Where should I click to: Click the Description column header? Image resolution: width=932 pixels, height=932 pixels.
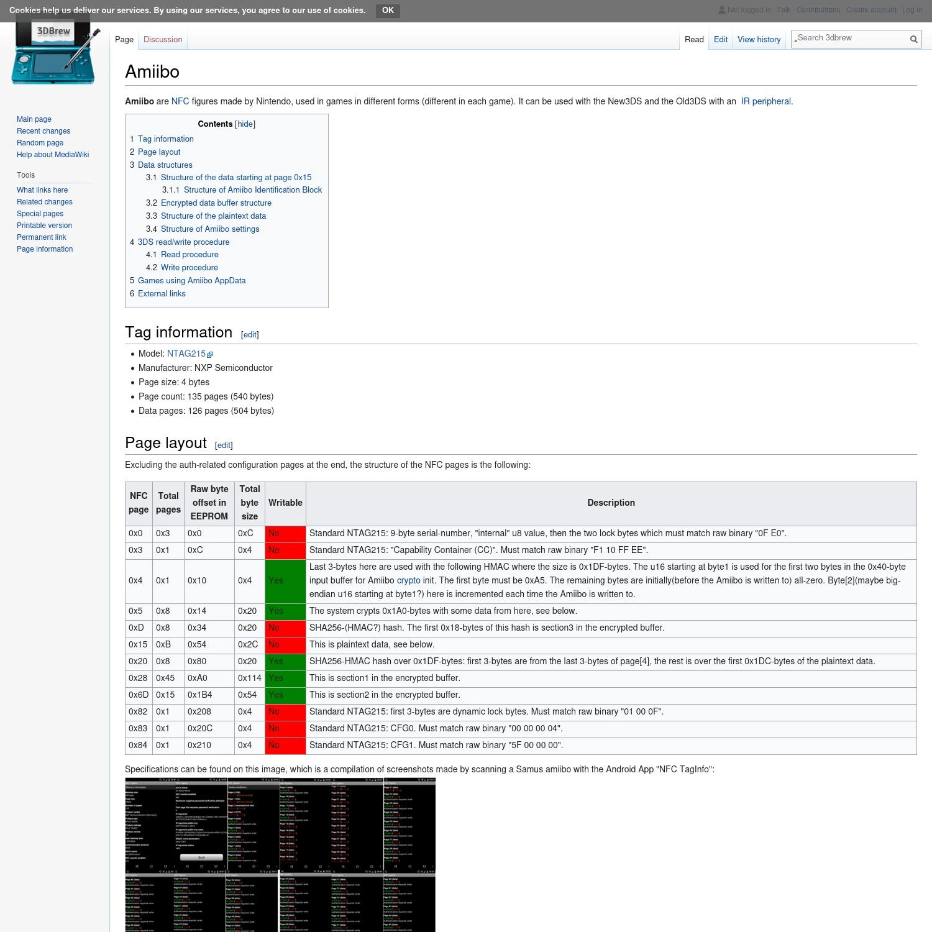(x=611, y=503)
